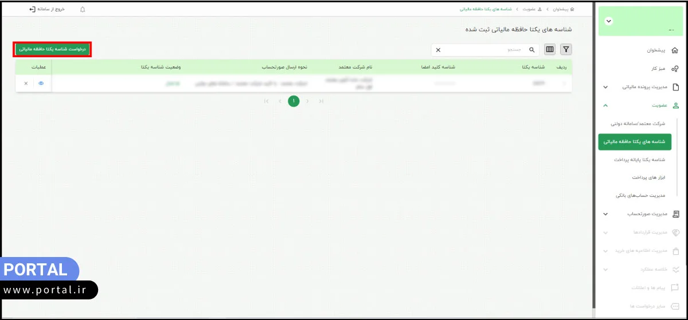The height and width of the screenshot is (320, 688).
Task: Click the notification bell icon
Action: pos(83,10)
